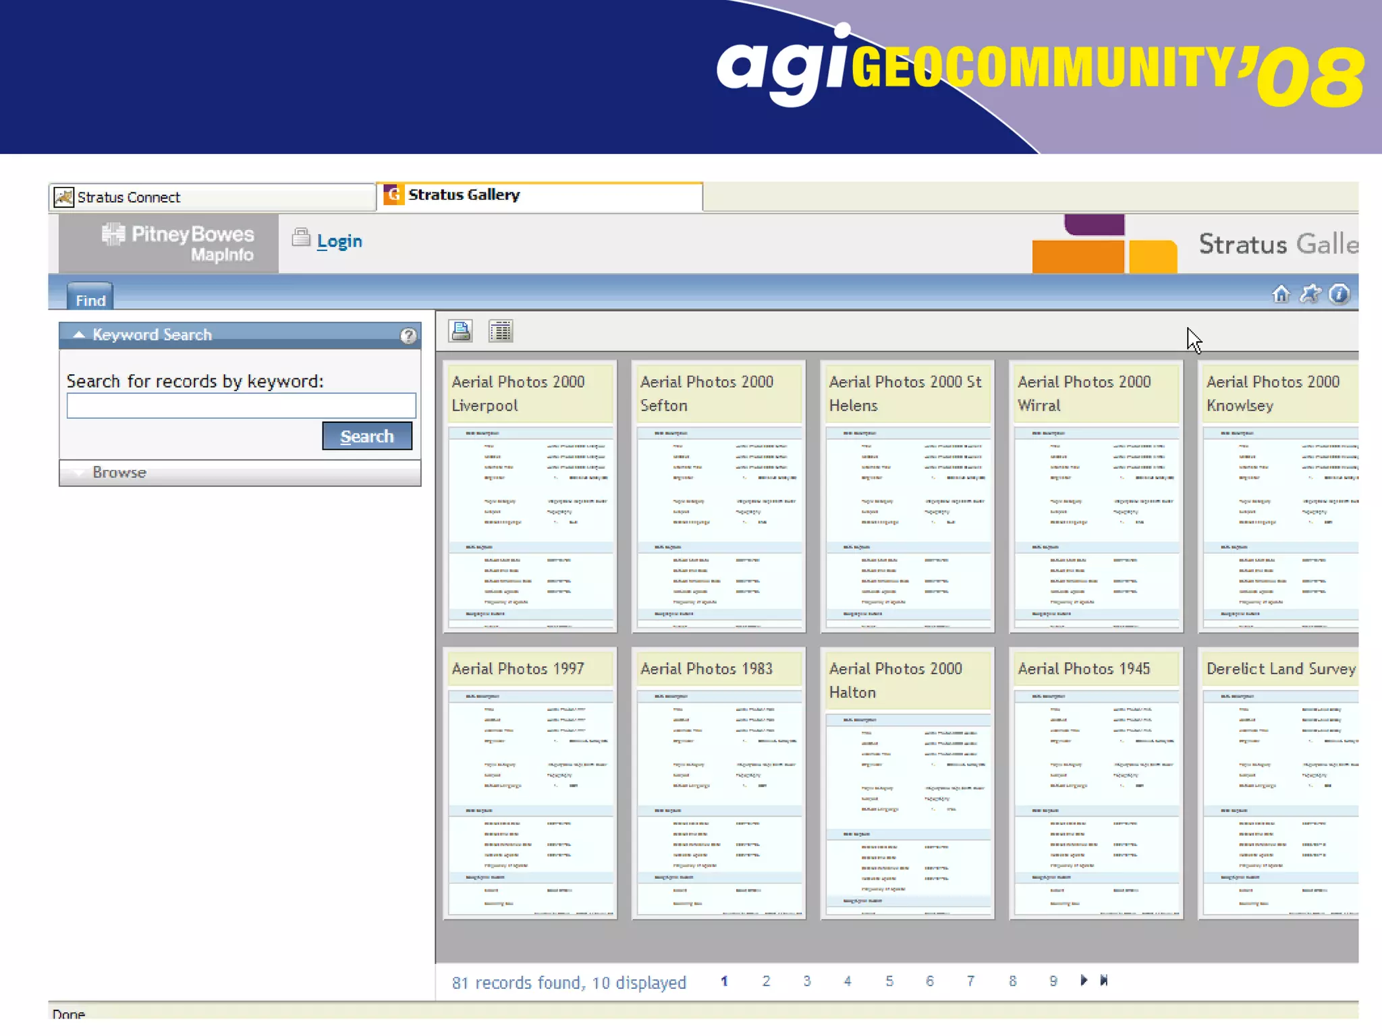Collapse the Keyword Search panel
The image size is (1382, 1036).
click(x=79, y=335)
